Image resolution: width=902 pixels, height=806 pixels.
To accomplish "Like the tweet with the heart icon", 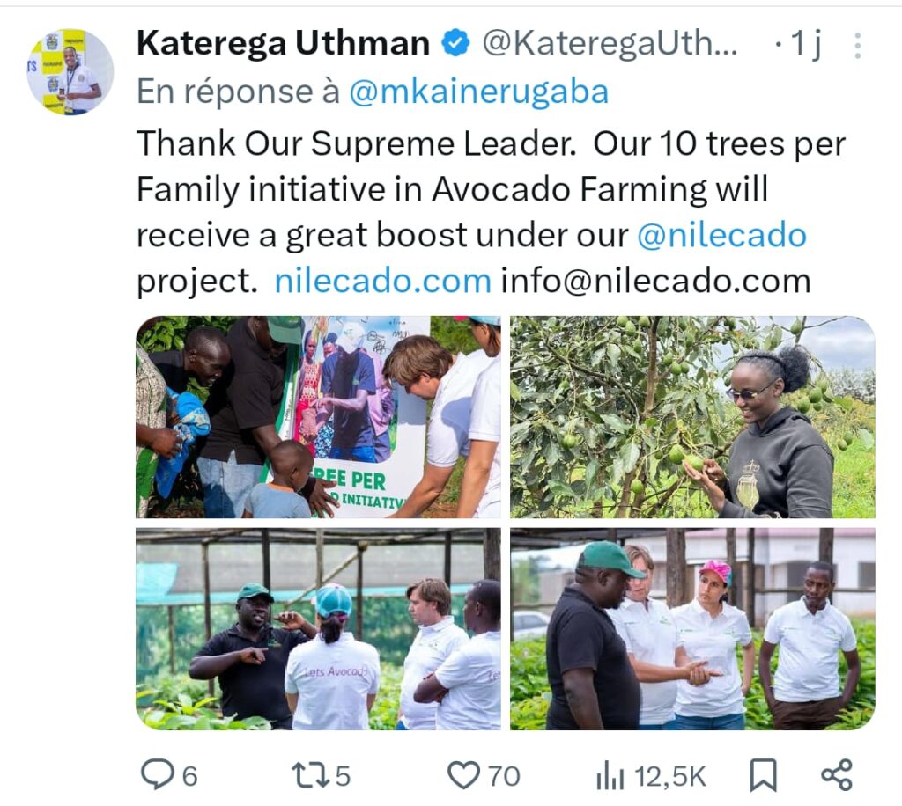I will point(462,775).
